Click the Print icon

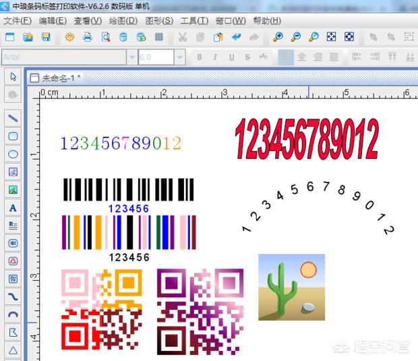coord(88,37)
